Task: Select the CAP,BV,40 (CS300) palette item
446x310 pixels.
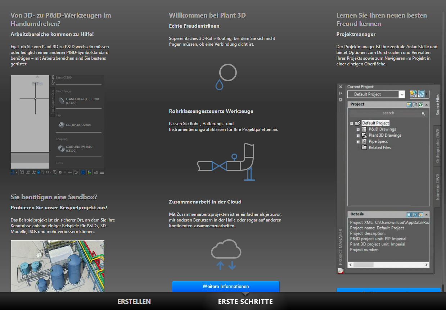Action: click(x=75, y=125)
